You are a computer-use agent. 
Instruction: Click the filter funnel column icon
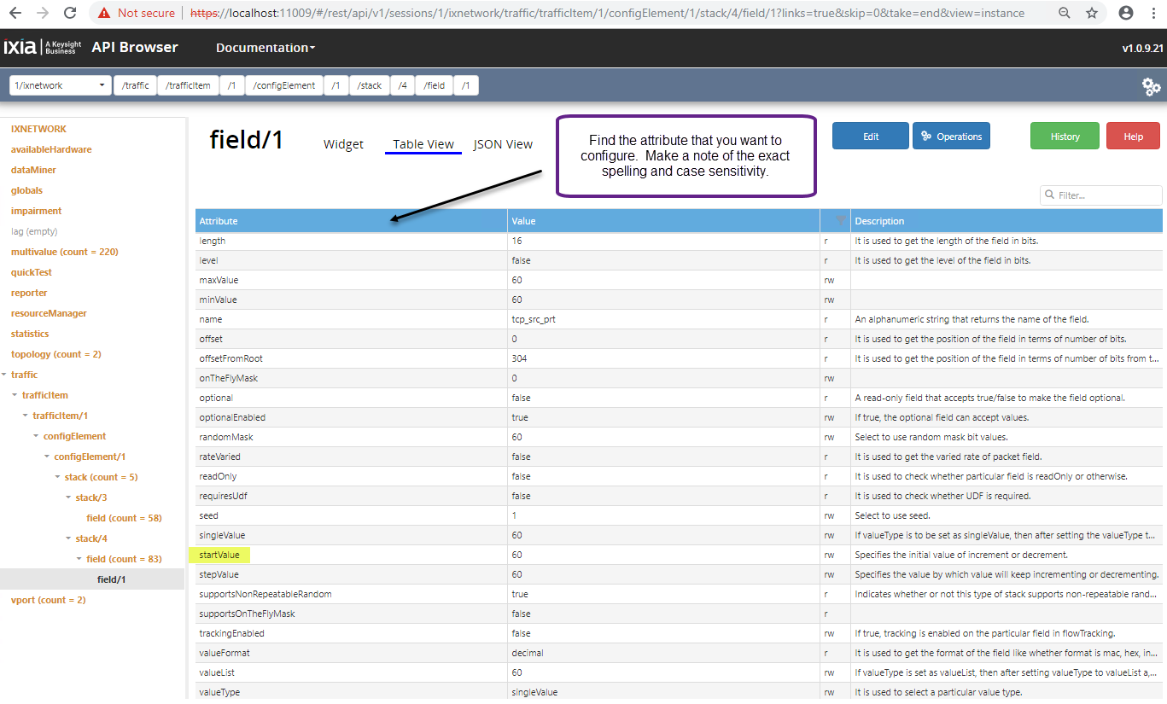pyautogui.click(x=841, y=221)
